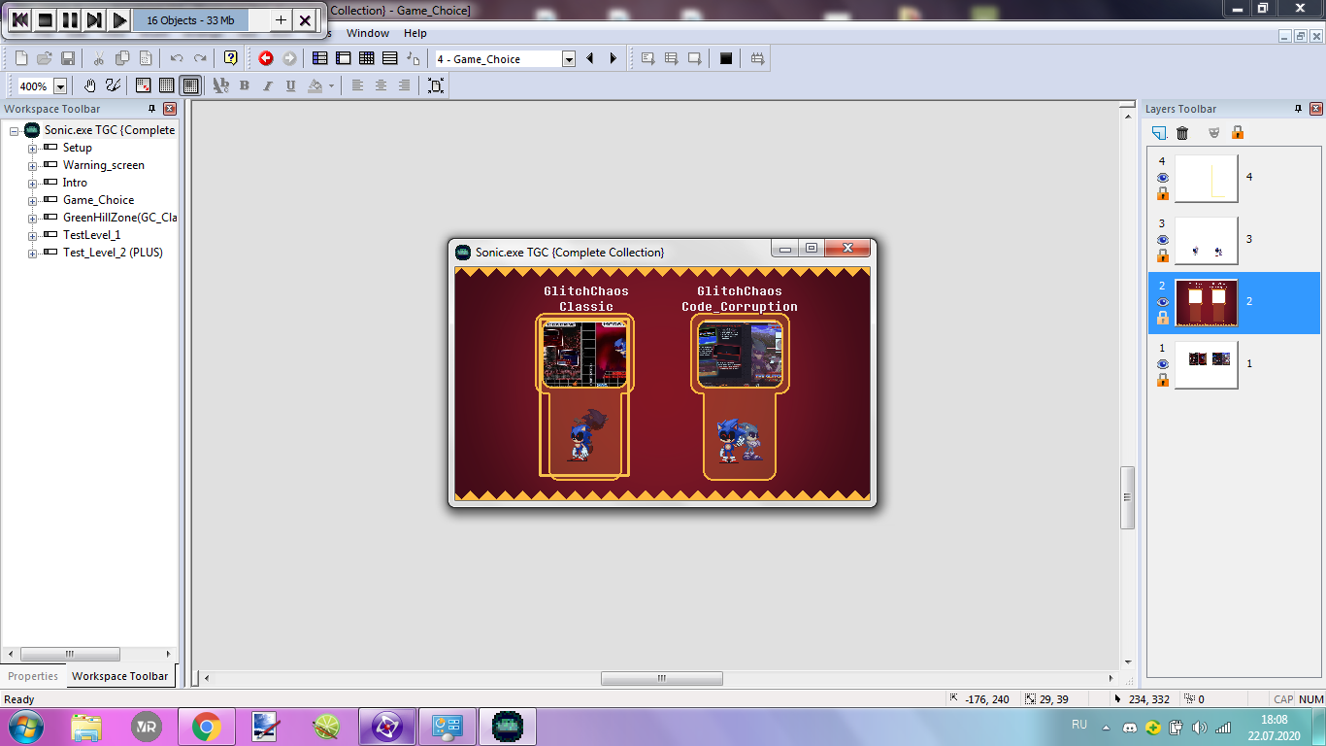Select the hand pan tool
The height and width of the screenshot is (746, 1326).
(x=90, y=85)
